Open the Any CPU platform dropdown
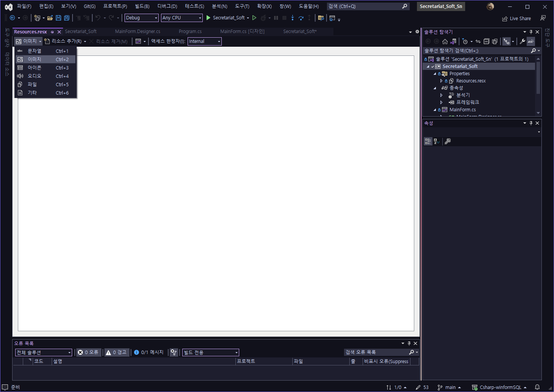 [x=182, y=18]
